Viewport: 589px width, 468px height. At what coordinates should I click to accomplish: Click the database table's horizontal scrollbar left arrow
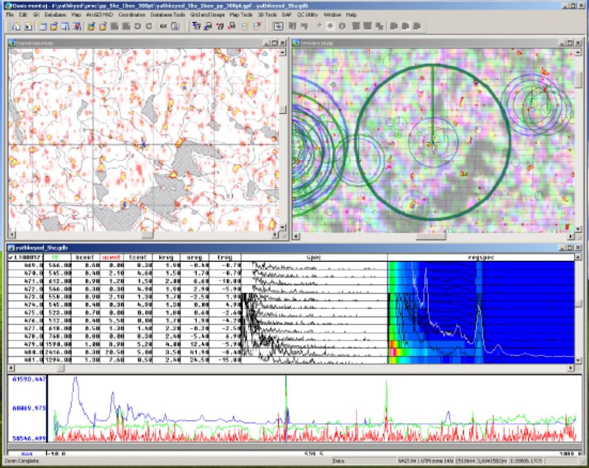(11, 367)
